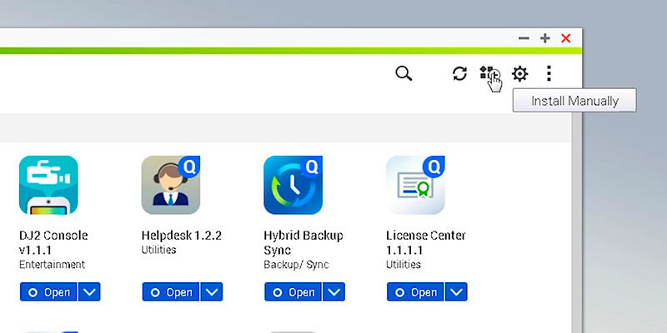Click the Helpdesk app icon

(x=171, y=185)
